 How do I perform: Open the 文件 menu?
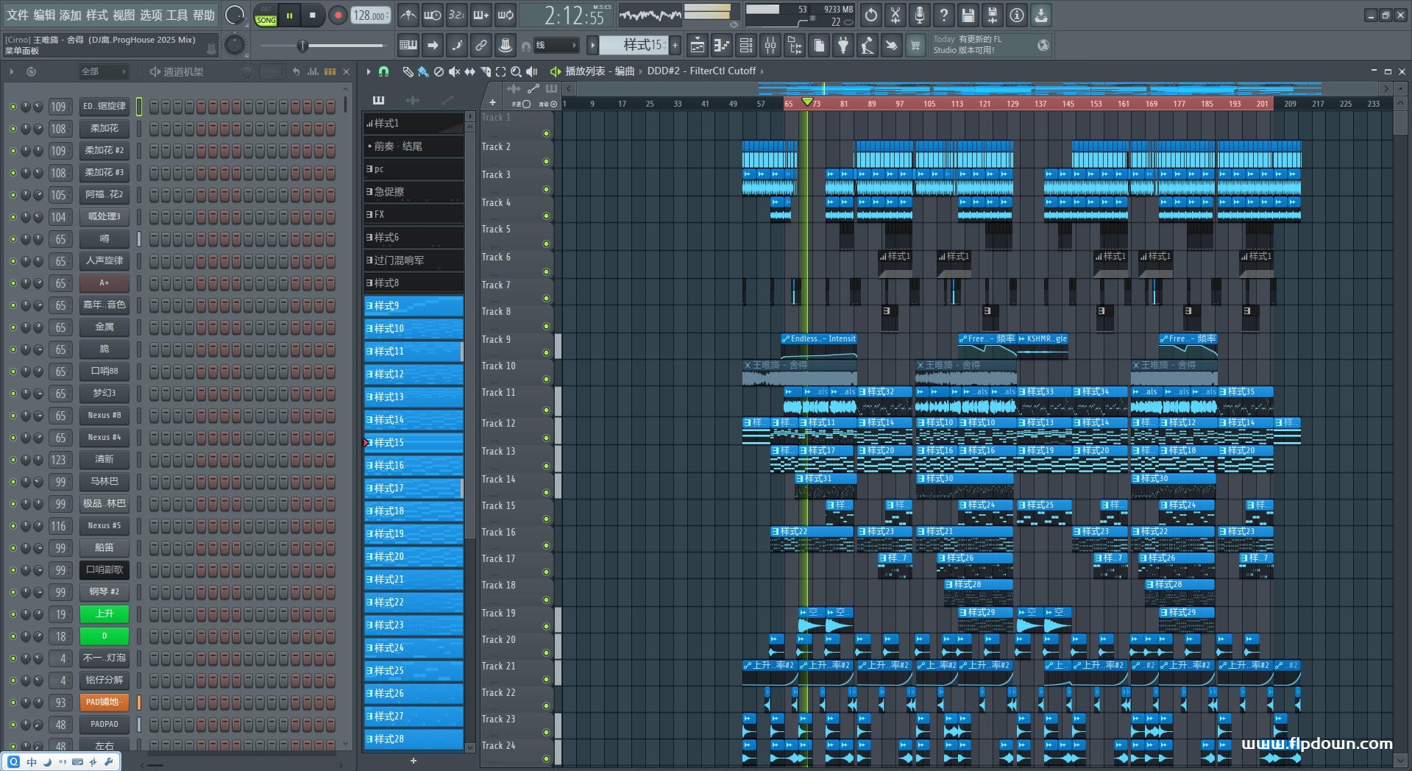(x=18, y=15)
